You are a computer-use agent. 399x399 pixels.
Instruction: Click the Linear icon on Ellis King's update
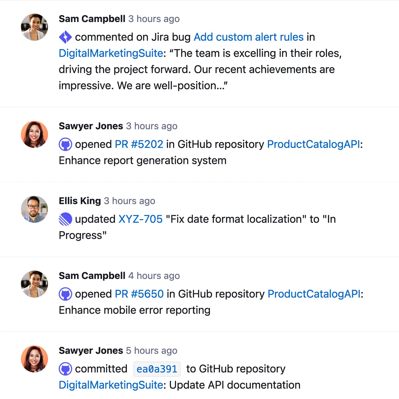[65, 219]
